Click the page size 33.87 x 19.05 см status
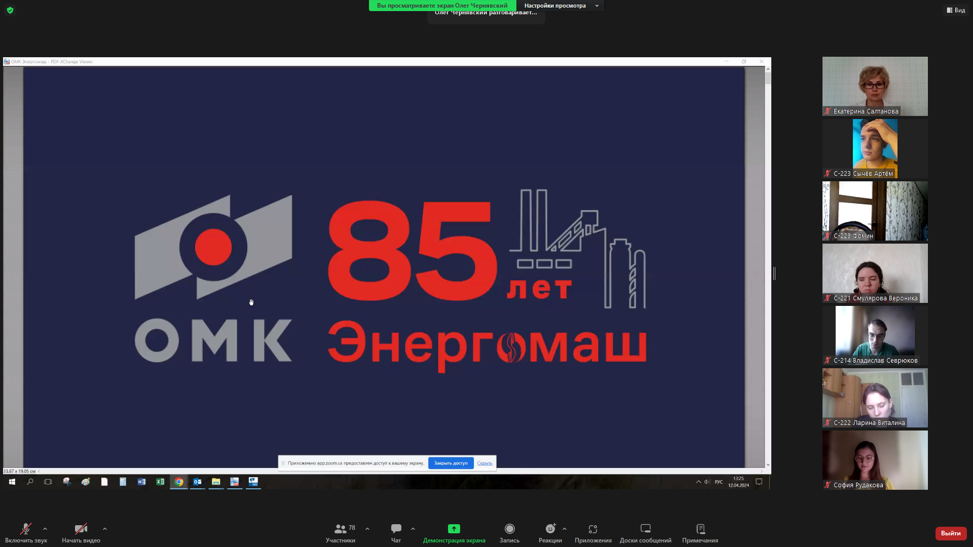Viewport: 973px width, 547px height. [19, 471]
